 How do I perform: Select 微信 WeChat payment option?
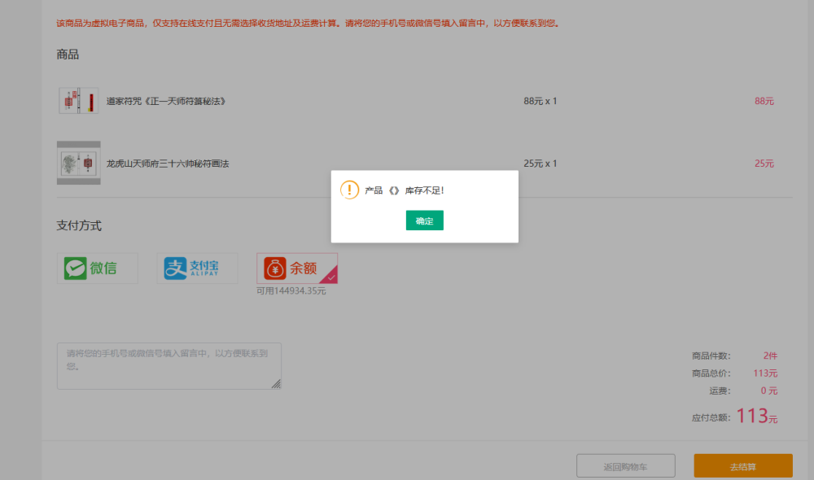(97, 268)
